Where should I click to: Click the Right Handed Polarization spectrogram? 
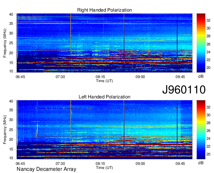tap(104, 43)
